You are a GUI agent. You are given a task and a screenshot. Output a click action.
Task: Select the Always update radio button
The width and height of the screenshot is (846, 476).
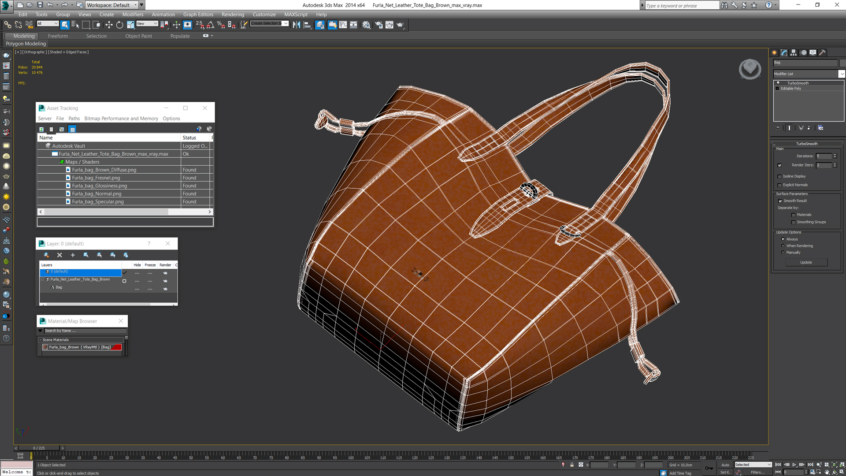click(783, 239)
